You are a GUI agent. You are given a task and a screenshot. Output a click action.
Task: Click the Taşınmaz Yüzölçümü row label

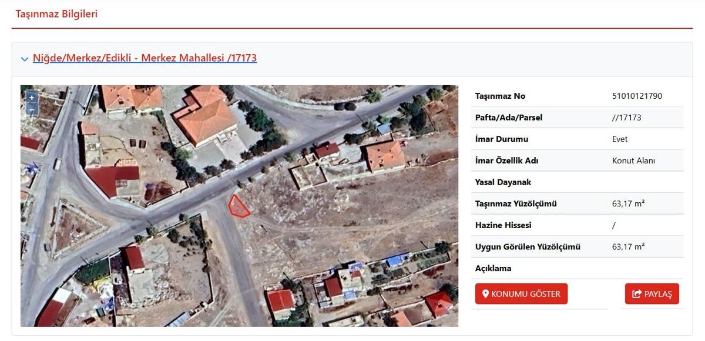(516, 204)
